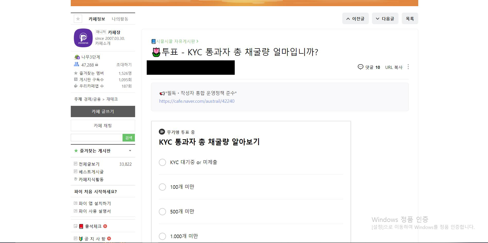The height and width of the screenshot is (243, 488).
Task: Select the 500개 미만 poll option
Action: tap(162, 212)
